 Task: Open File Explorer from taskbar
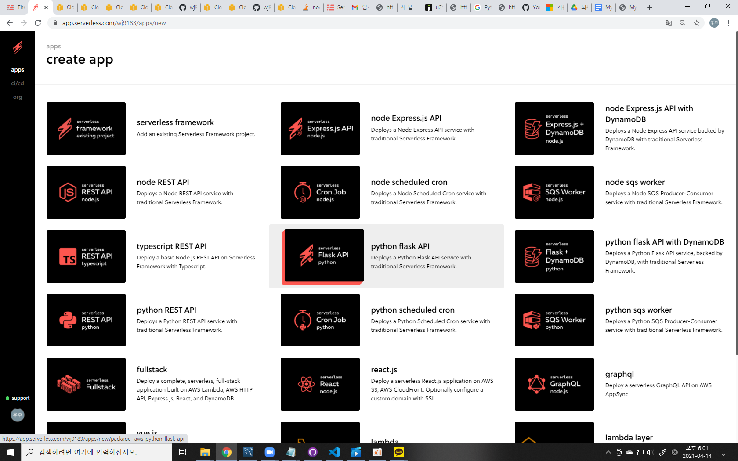[x=205, y=452]
